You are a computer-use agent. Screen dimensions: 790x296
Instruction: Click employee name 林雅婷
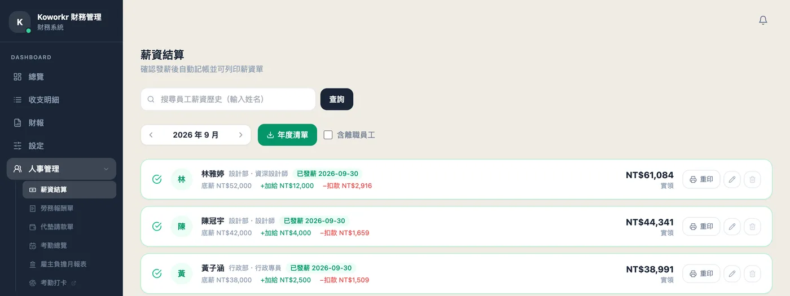click(213, 174)
